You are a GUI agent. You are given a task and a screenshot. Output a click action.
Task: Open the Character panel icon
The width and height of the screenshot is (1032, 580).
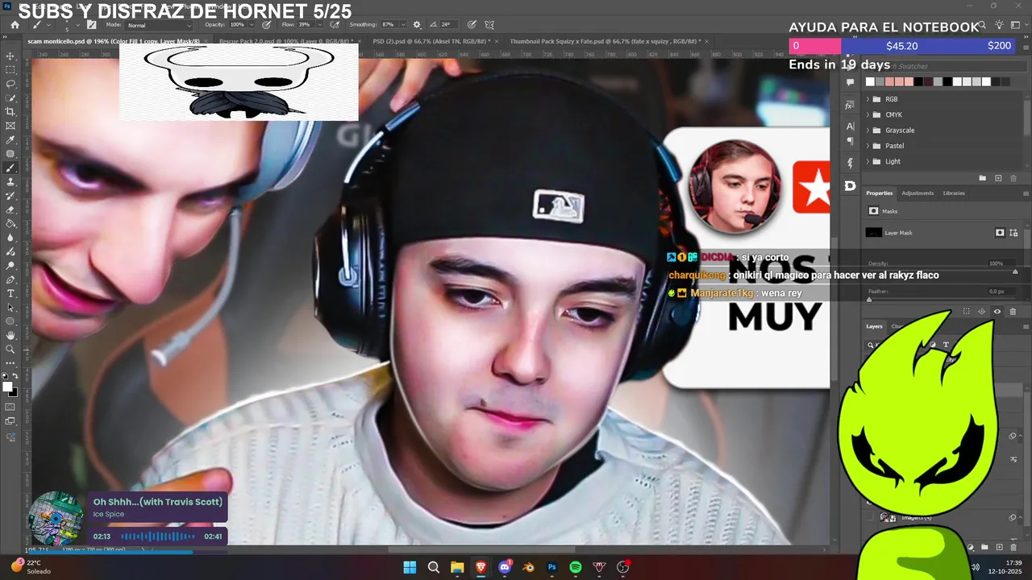pyautogui.click(x=850, y=126)
